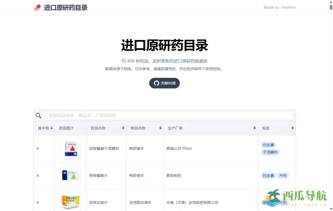Click the pill logo icon in the header
The height and width of the screenshot is (211, 333).
click(x=38, y=8)
